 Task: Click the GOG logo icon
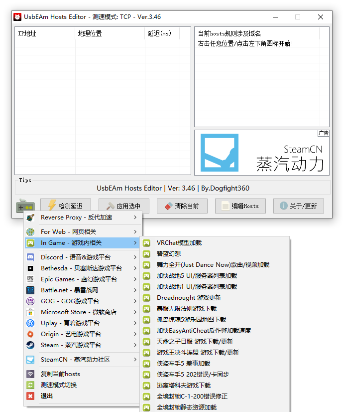[x=30, y=301]
